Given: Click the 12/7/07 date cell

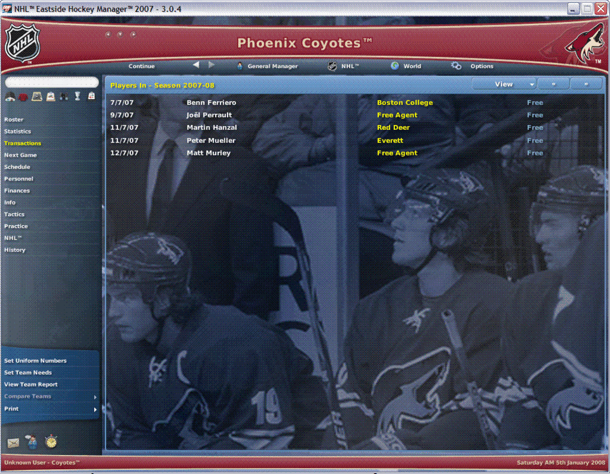Looking at the screenshot, I should pyautogui.click(x=124, y=153).
